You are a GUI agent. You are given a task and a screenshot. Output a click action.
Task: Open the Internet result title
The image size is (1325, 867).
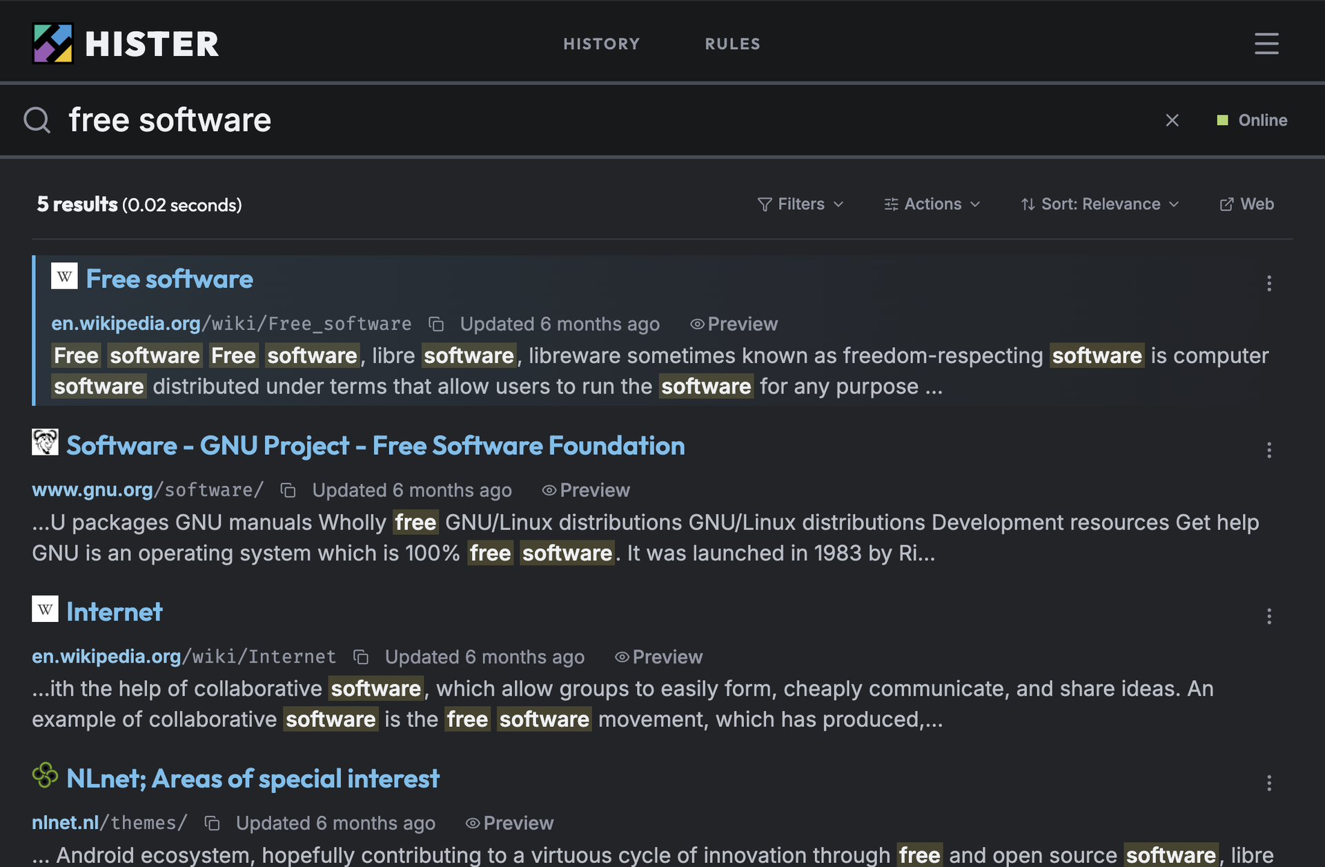click(x=115, y=612)
